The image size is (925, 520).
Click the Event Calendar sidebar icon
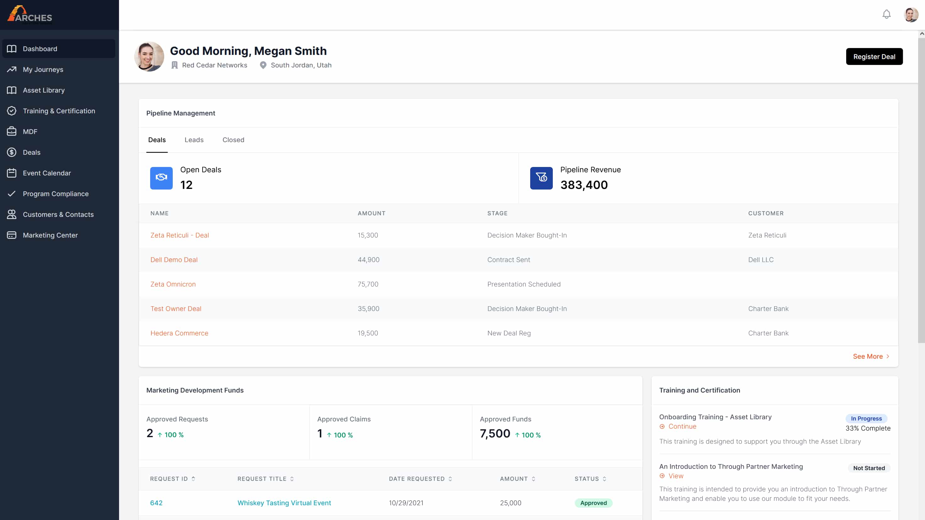[x=12, y=173]
